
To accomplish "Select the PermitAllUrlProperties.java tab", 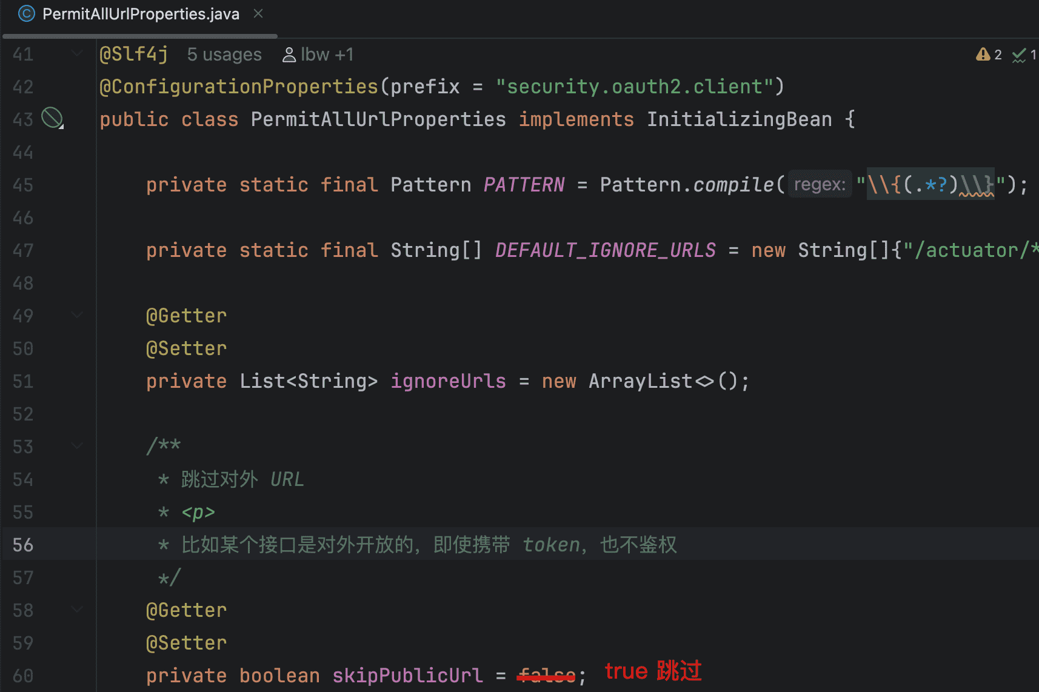I will click(141, 14).
